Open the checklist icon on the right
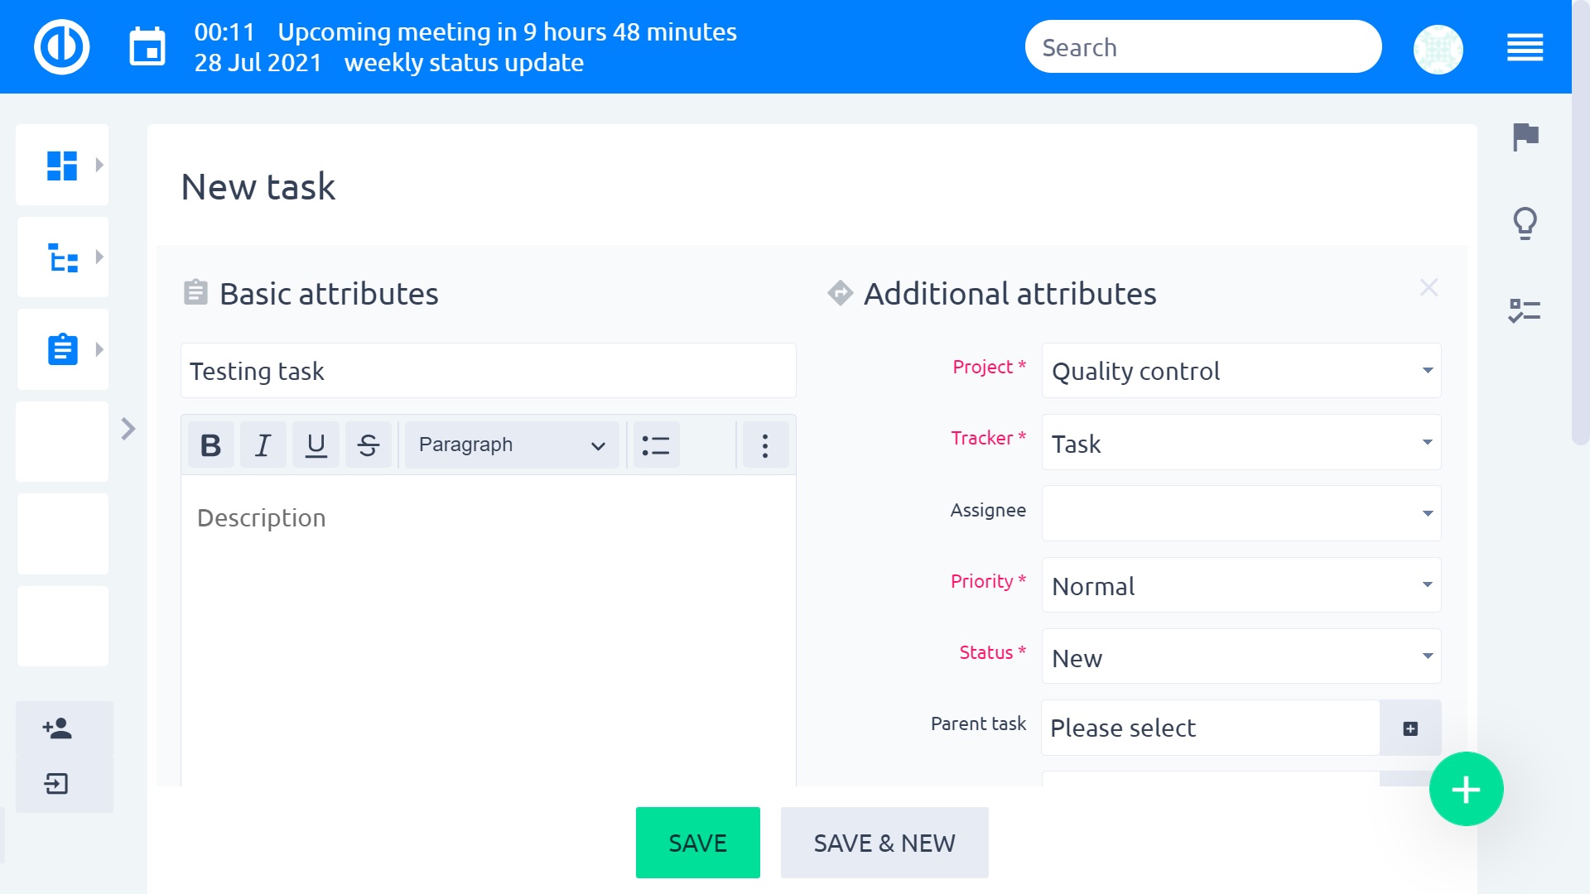 [1525, 311]
